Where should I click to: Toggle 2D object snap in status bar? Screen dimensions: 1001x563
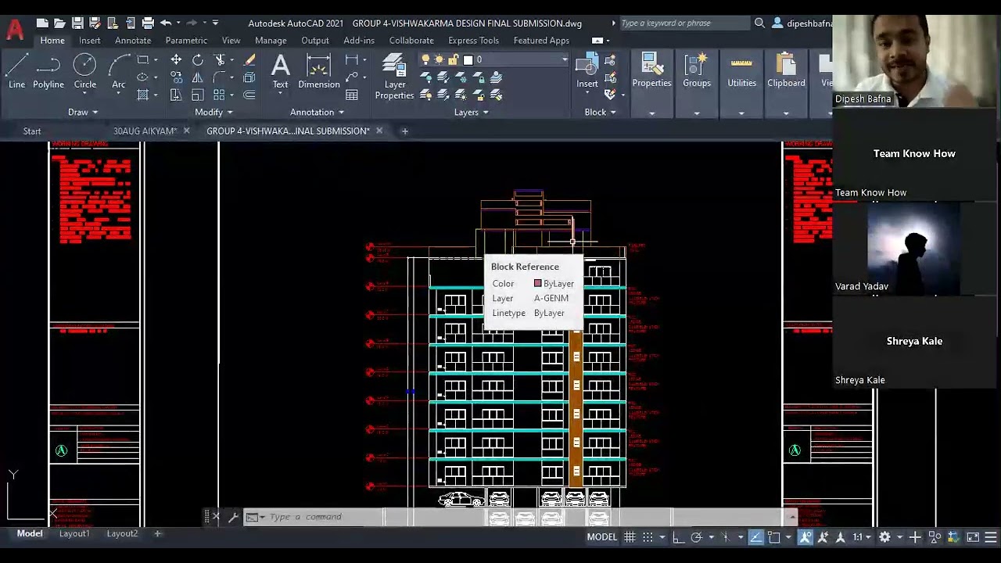point(774,537)
